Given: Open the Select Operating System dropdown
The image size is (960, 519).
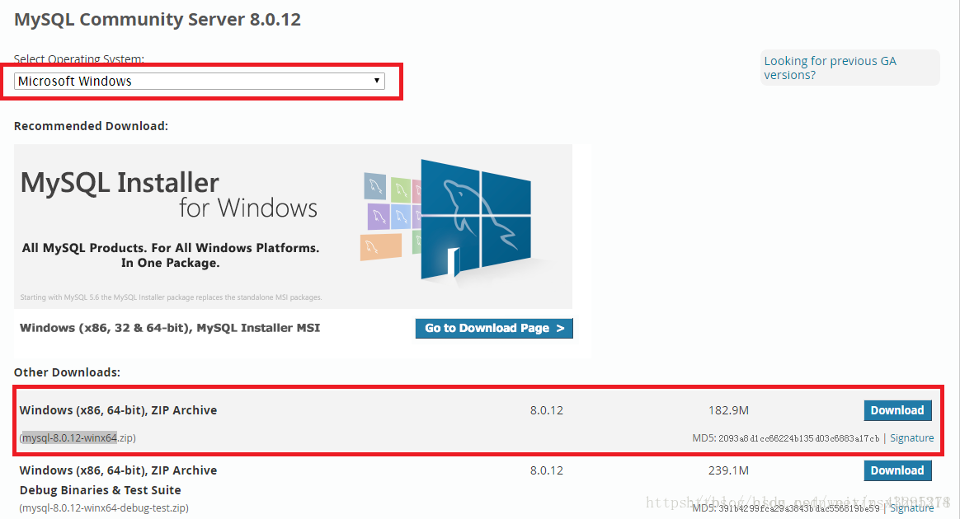Looking at the screenshot, I should pyautogui.click(x=199, y=81).
